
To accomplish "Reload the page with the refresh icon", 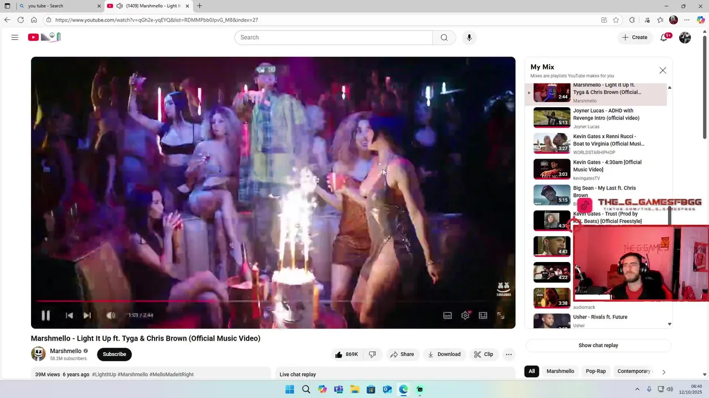I will tap(20, 20).
